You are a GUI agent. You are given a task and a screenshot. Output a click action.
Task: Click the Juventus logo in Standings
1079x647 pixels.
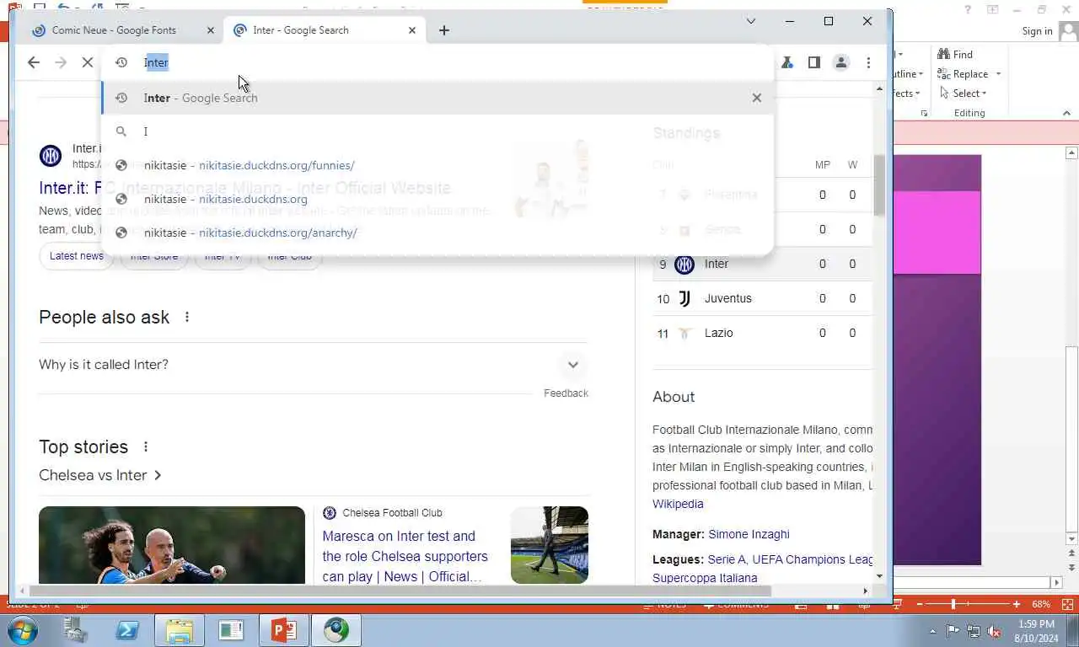684,298
